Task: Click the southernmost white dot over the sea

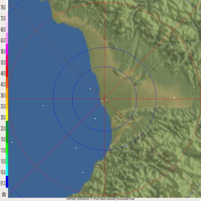Action: pyautogui.click(x=82, y=173)
